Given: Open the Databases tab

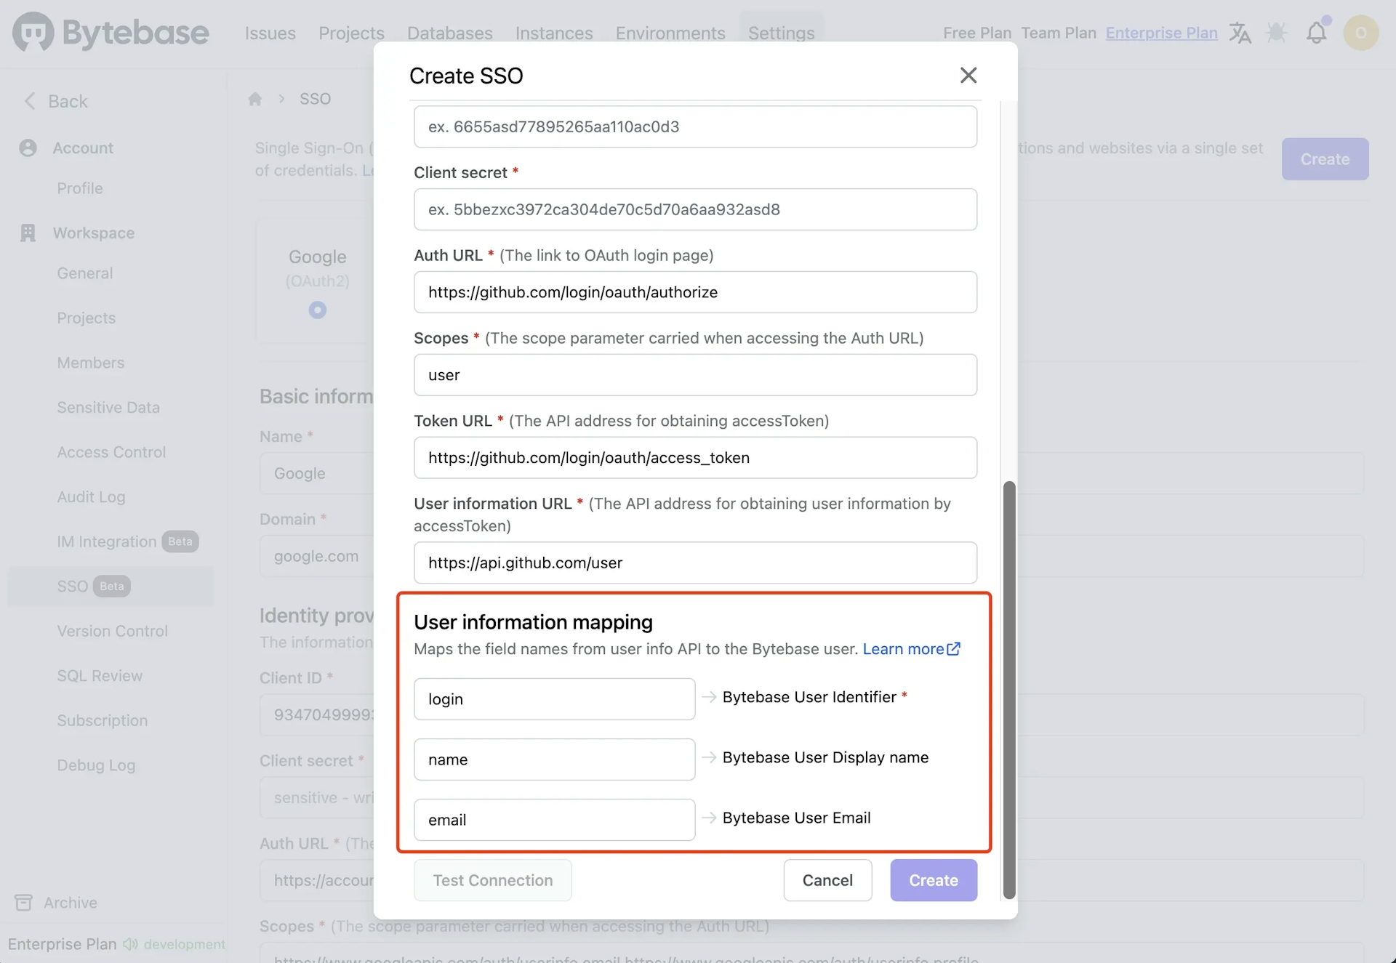Looking at the screenshot, I should 449,33.
